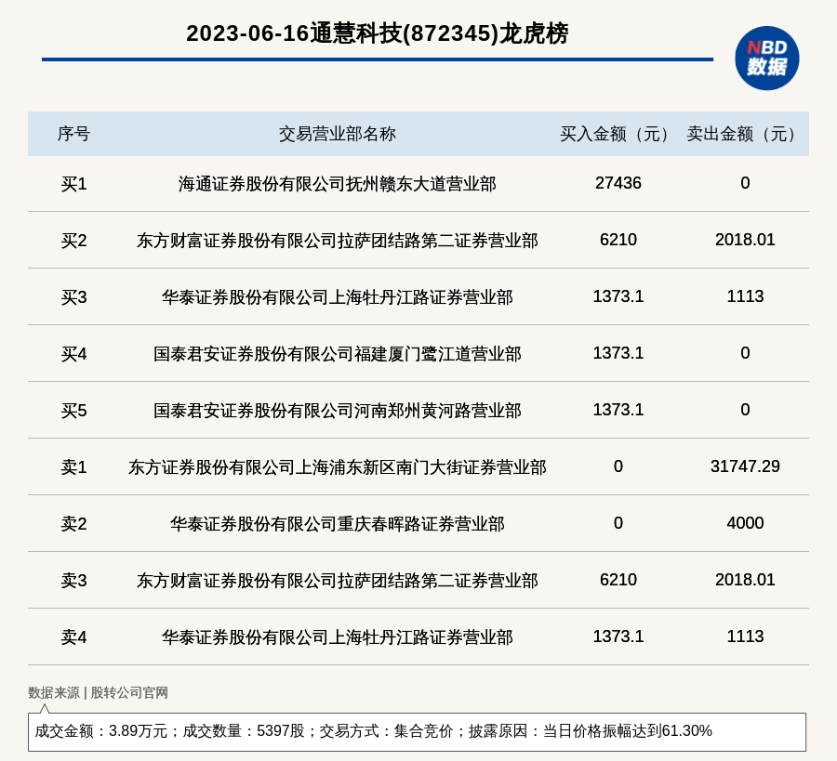Select sell amount 0 in 买5 row
This screenshot has width=837, height=761.
click(x=745, y=409)
